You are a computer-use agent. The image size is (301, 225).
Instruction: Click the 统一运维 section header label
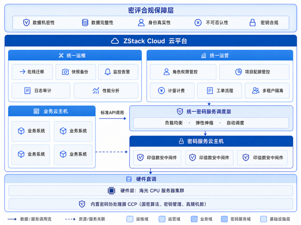pyautogui.click(x=76, y=56)
